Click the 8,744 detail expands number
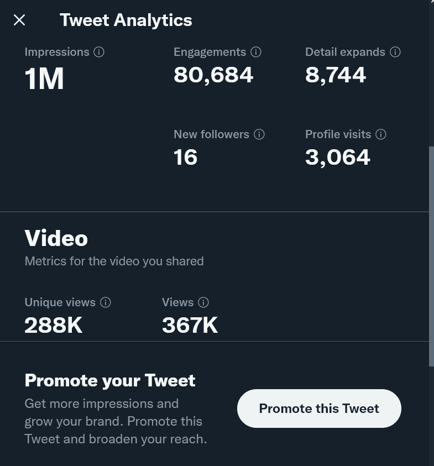The image size is (434, 466). click(x=336, y=75)
